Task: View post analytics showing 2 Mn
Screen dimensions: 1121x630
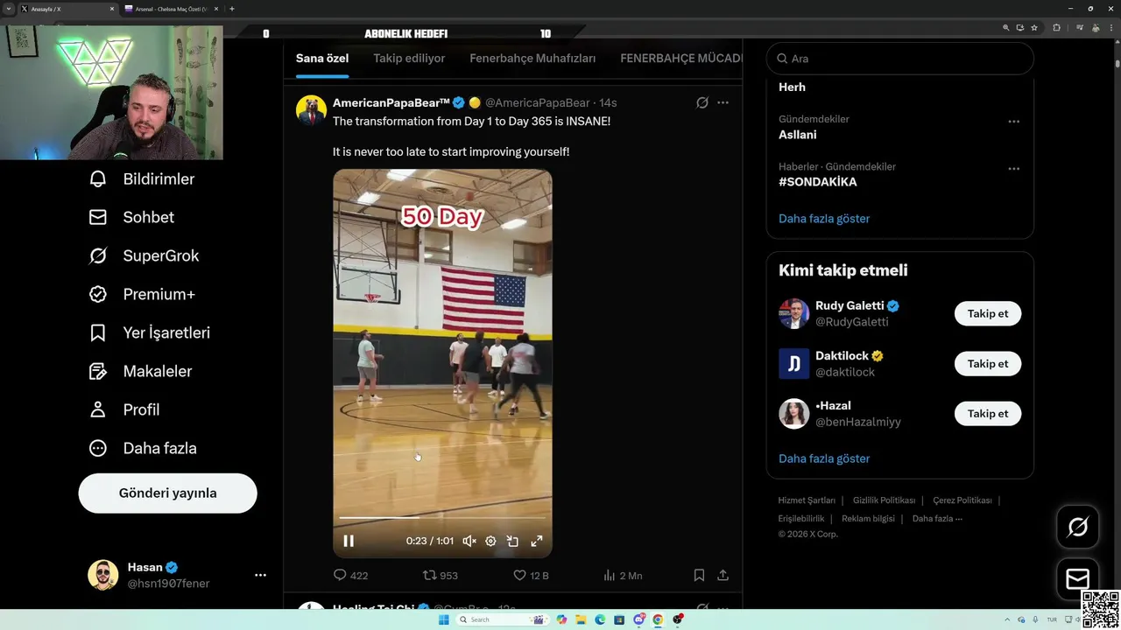Action: [x=623, y=575]
